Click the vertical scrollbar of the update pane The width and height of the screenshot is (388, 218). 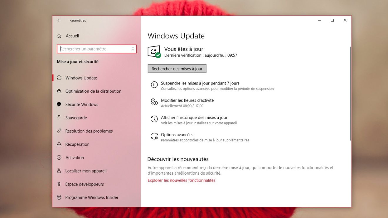(350, 93)
